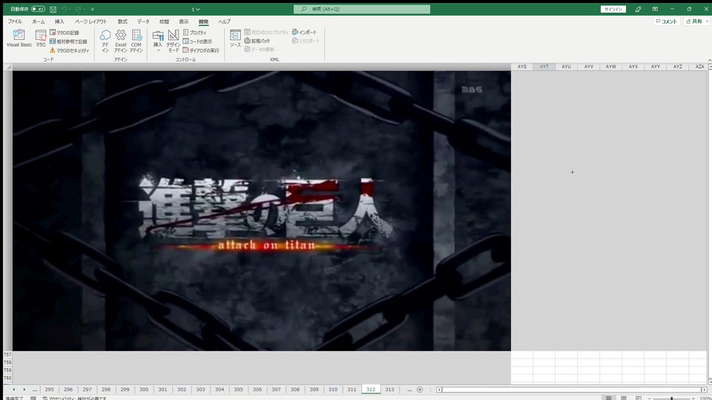Image resolution: width=712 pixels, height=400 pixels.
Task: Click the zoom slider in the status bar
Action: (x=672, y=399)
